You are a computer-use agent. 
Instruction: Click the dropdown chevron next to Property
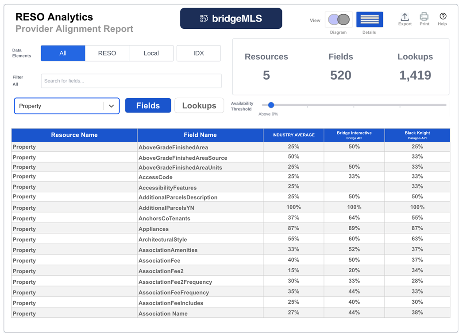pos(111,106)
